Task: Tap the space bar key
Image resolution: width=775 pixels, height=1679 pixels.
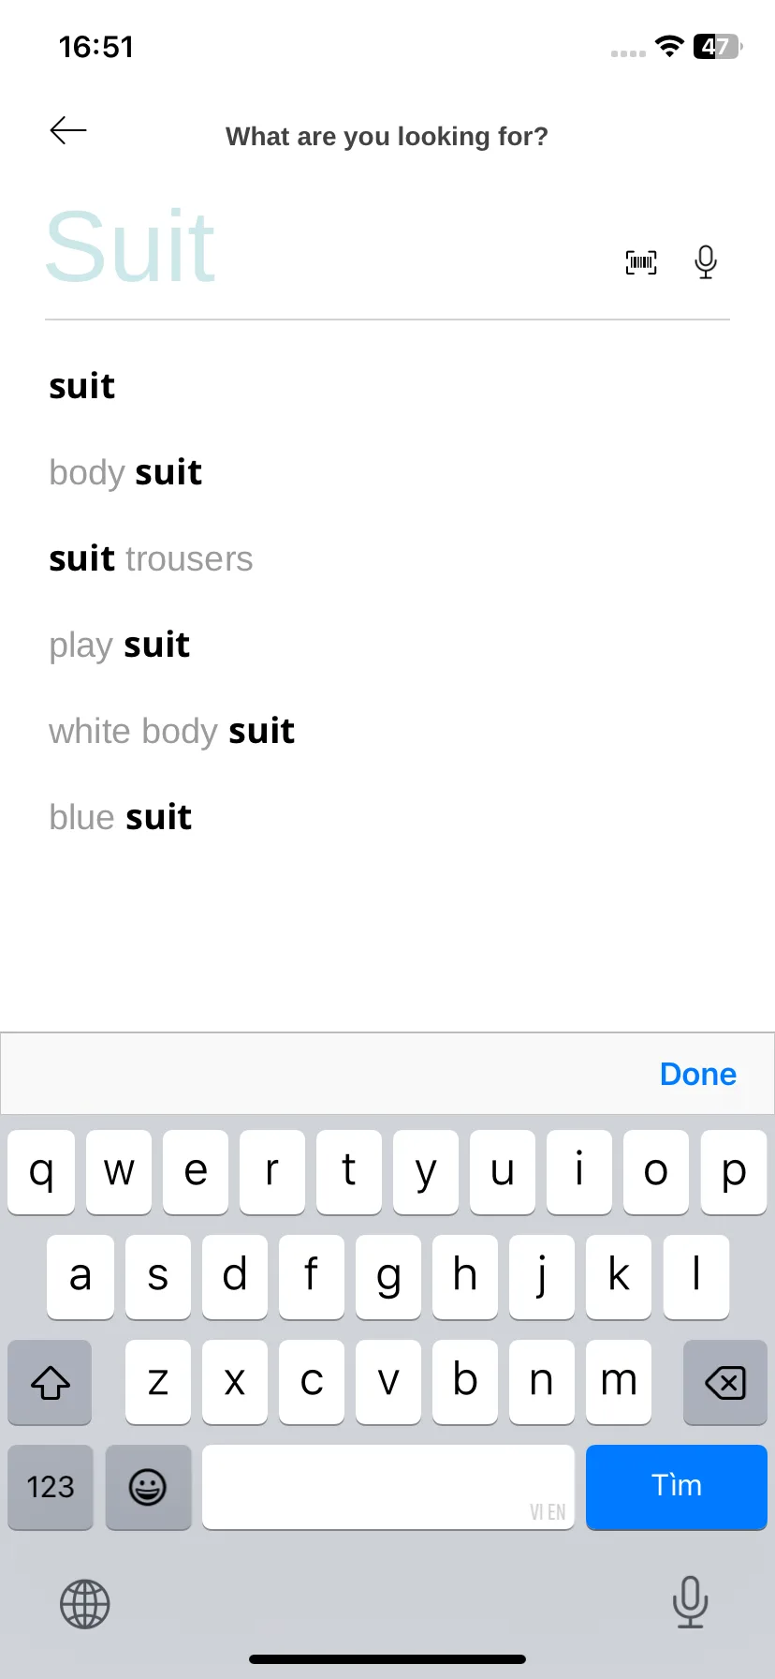Action: pos(388,1487)
